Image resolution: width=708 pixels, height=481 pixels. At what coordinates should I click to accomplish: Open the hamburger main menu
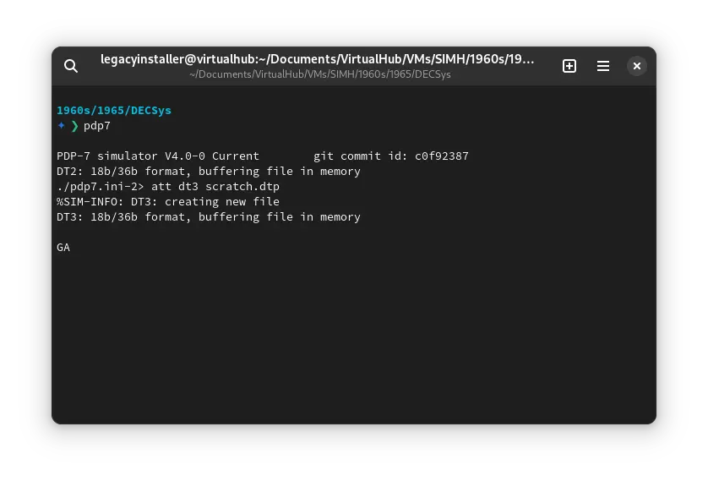tap(603, 66)
